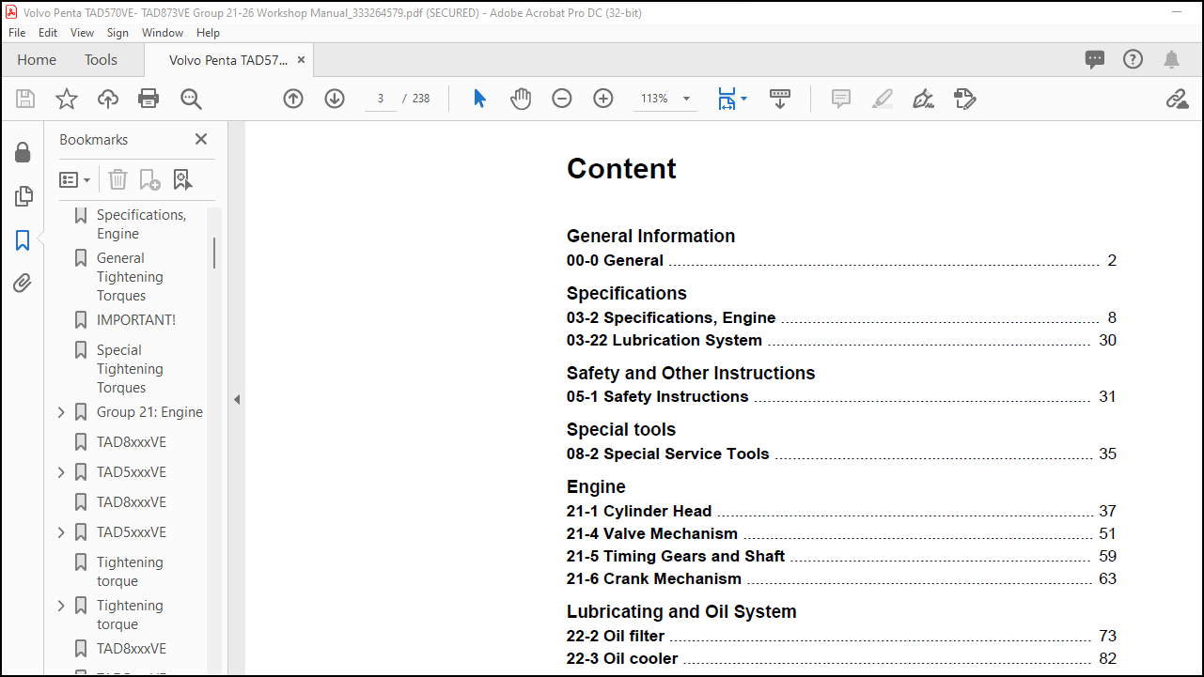Click the Save file icon
Viewport: 1204px width, 677px height.
[x=25, y=99]
